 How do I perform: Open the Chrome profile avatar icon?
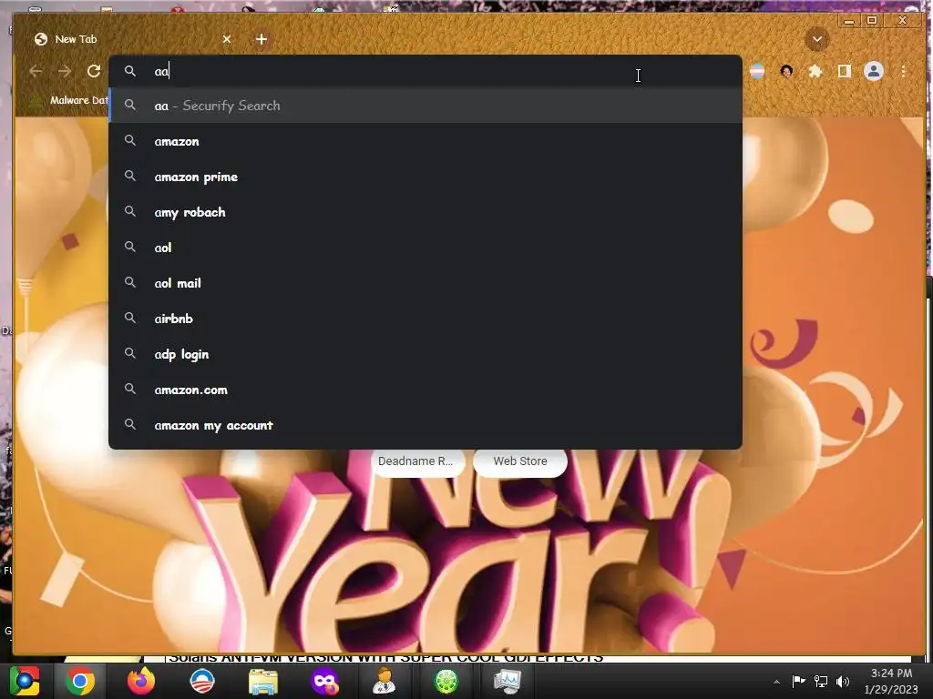click(x=874, y=71)
